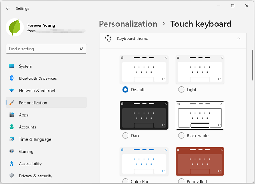Click the search magnifier icon
Viewport: 255px width, 184px height.
[81, 49]
